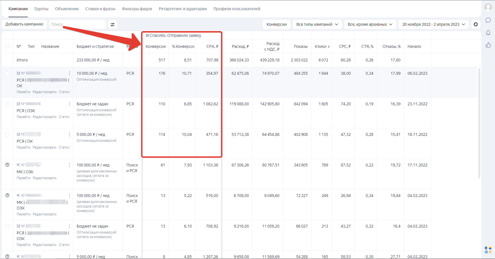Tick checkbox for РСЯ | ОК 16.11.2022 campaign
The width and height of the screenshot is (495, 259).
[x=7, y=135]
